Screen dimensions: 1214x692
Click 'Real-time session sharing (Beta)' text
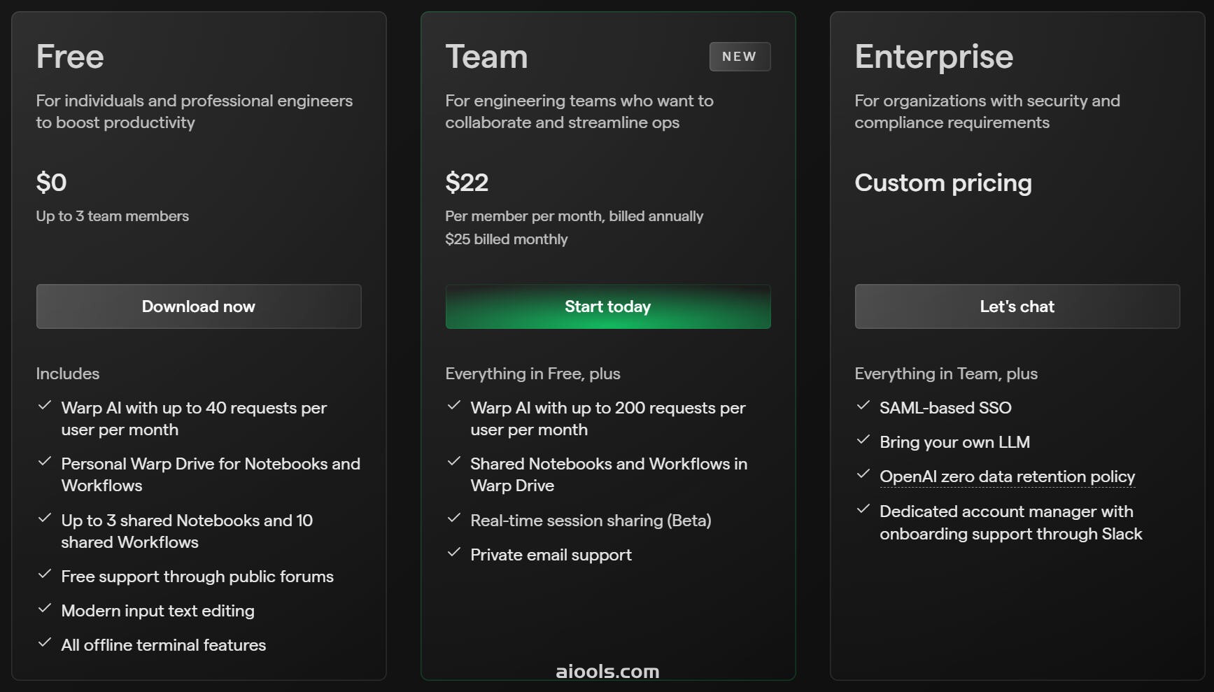point(591,521)
